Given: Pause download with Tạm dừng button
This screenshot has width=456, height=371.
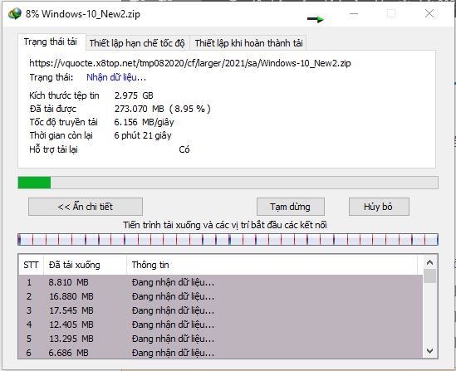Looking at the screenshot, I should point(290,207).
